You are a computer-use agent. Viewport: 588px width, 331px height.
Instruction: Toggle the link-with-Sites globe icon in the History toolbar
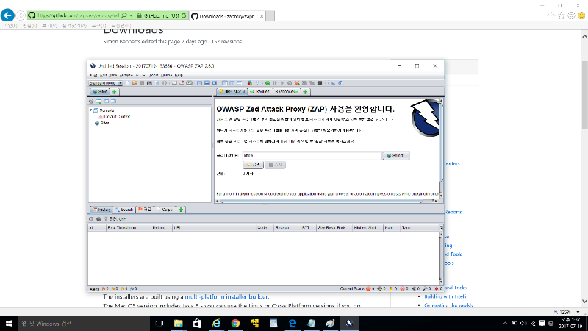point(98,218)
